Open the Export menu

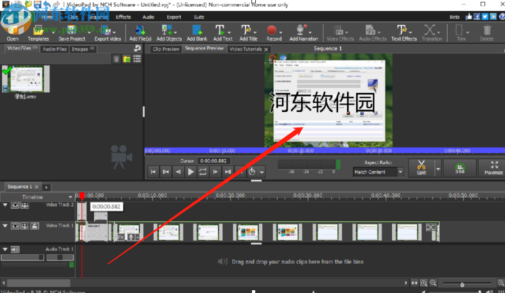click(174, 17)
